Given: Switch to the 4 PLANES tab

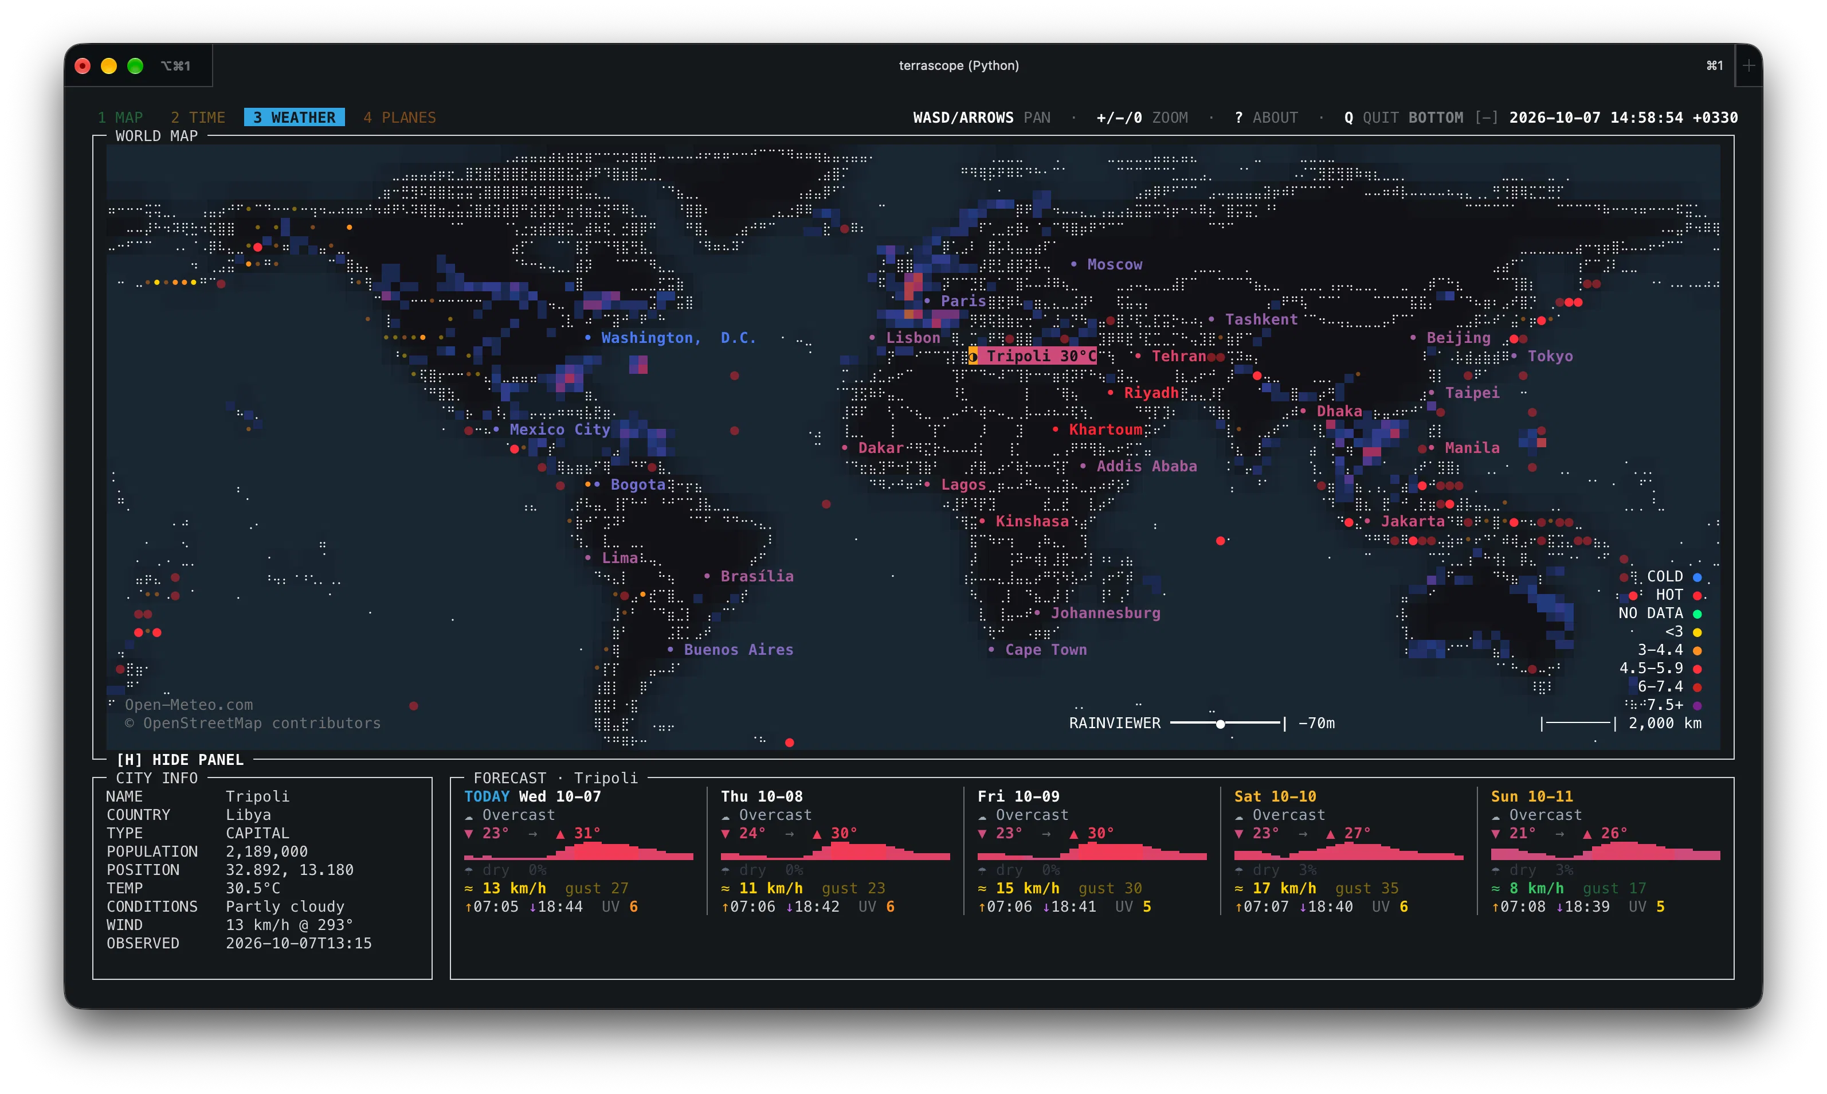Looking at the screenshot, I should coord(399,117).
